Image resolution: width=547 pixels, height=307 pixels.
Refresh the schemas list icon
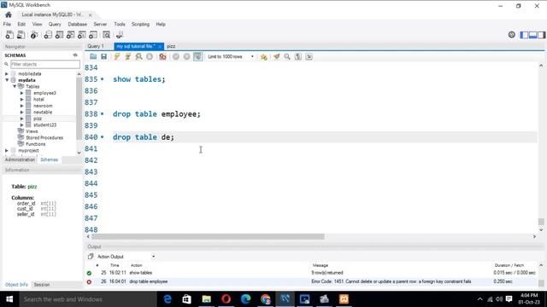tap(75, 55)
